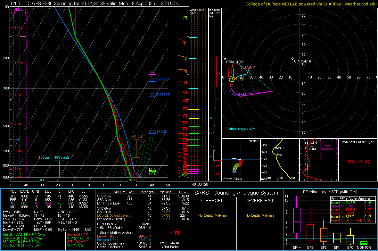
Task: Click the 99/63 RM storm motion label
Action: 248,67
